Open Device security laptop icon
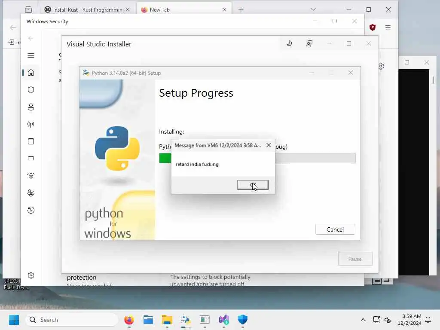This screenshot has height=330, width=440. point(31,159)
